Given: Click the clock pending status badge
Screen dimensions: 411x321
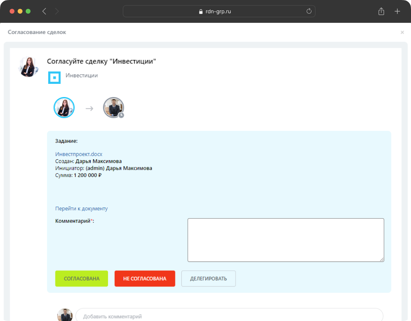Looking at the screenshot, I should click(x=121, y=115).
